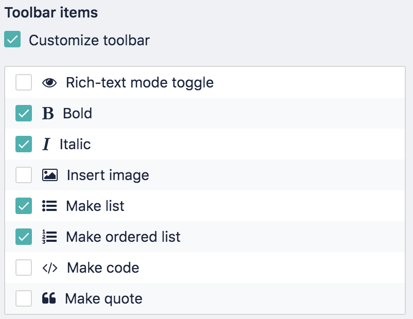This screenshot has width=413, height=319.
Task: Enable the Rich-text mode toggle checkbox
Action: 23,82
